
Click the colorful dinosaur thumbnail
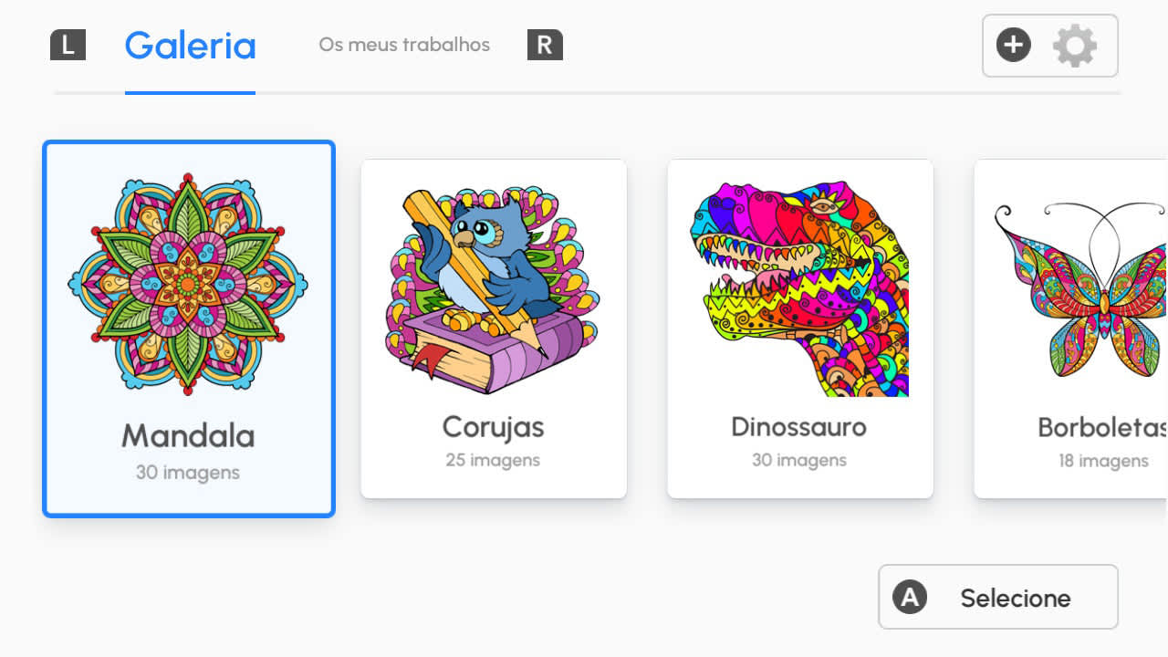tap(799, 289)
